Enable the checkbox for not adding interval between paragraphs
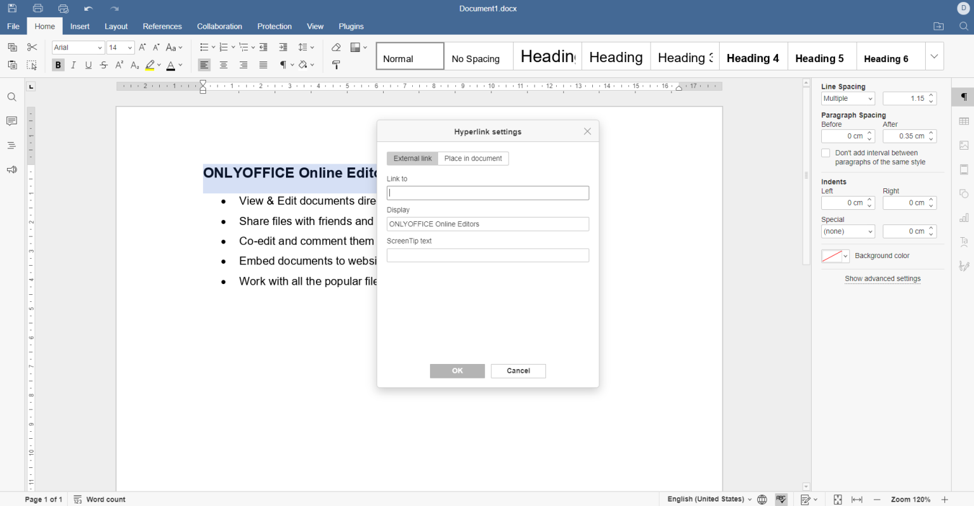Image resolution: width=974 pixels, height=506 pixels. click(x=826, y=152)
